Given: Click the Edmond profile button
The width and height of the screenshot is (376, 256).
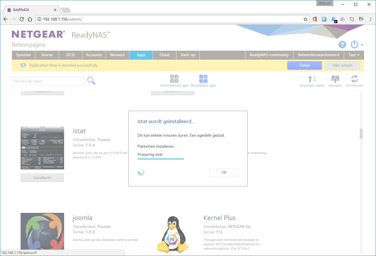Looking at the screenshot, I should tap(325, 3).
